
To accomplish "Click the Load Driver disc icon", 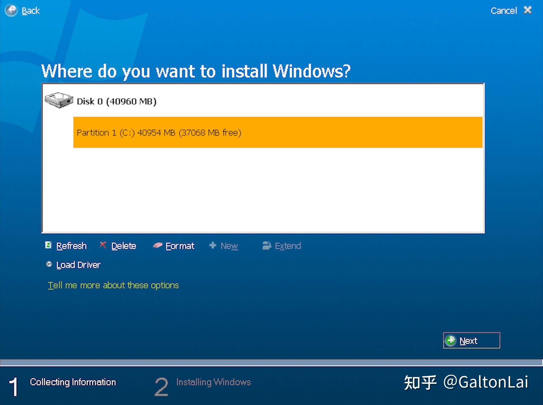I will coord(49,264).
